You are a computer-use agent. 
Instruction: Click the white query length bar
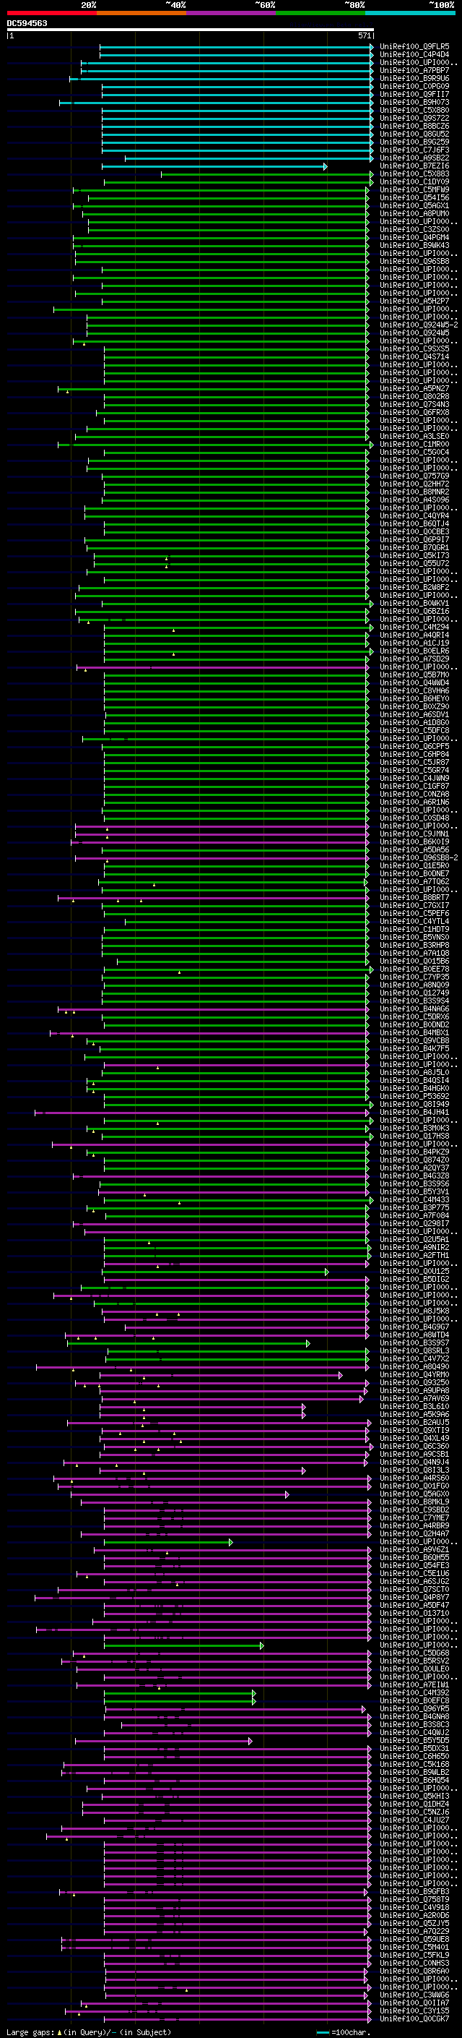(191, 29)
